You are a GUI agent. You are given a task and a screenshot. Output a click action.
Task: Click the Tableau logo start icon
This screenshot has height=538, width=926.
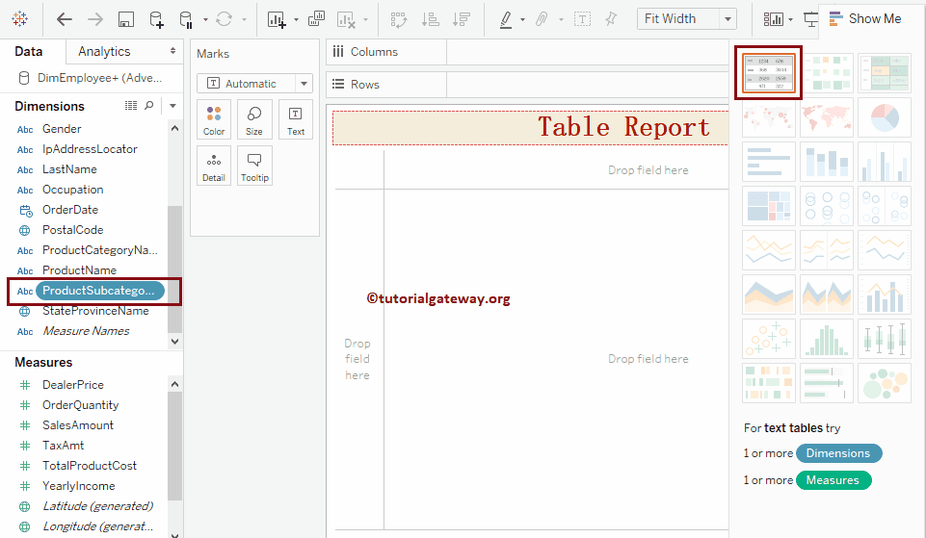click(20, 19)
